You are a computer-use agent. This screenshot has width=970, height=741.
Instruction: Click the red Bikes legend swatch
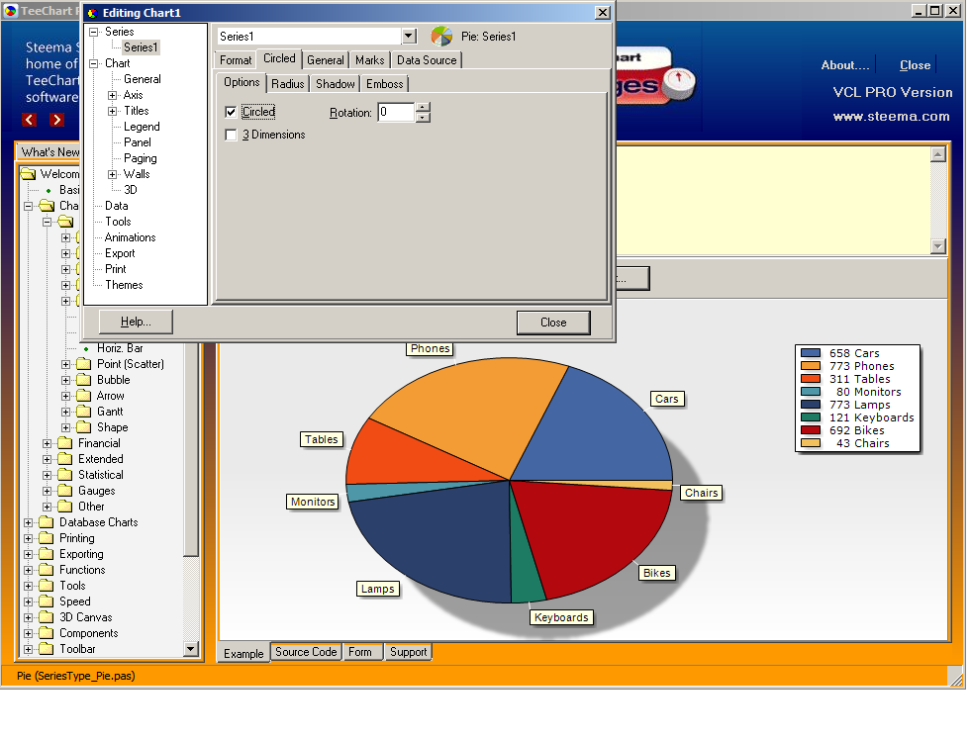(x=811, y=430)
